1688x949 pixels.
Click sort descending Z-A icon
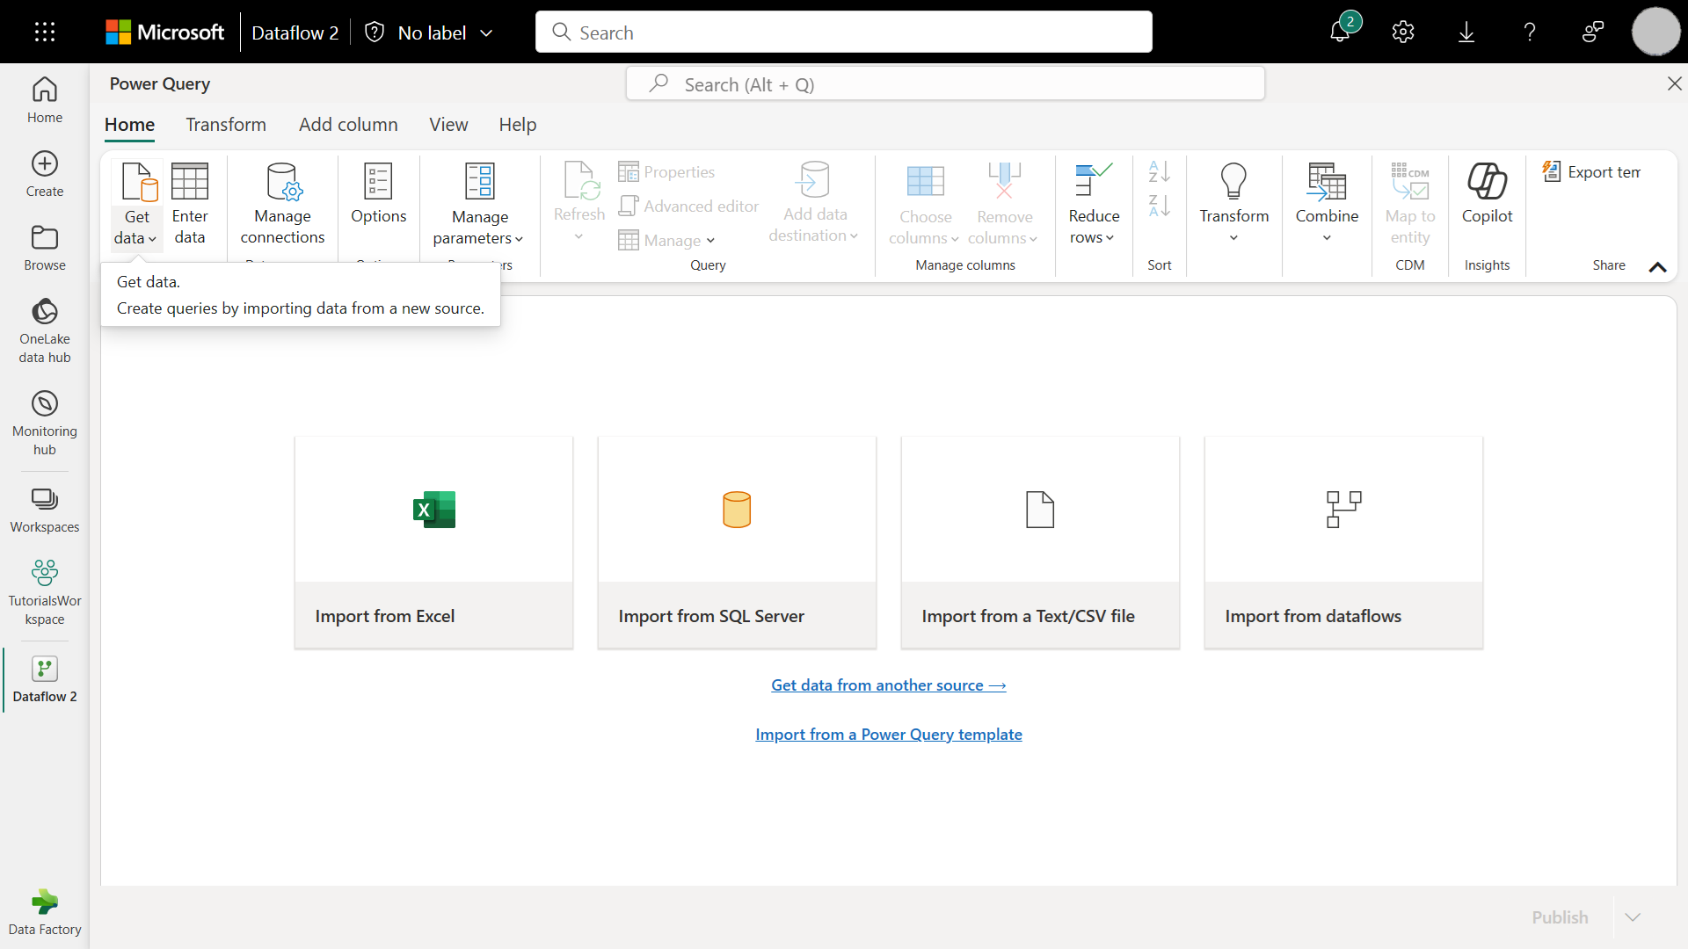pos(1159,206)
